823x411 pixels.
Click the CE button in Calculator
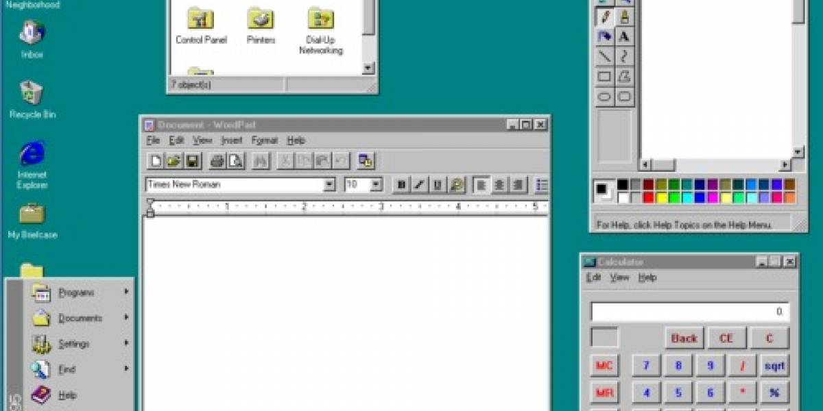point(726,338)
